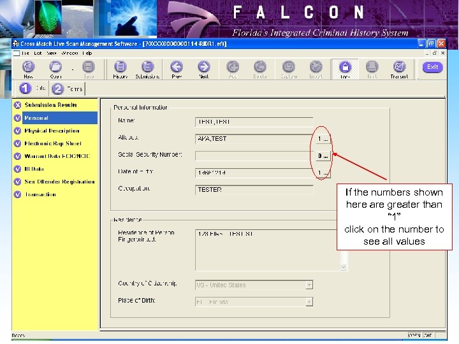Open the Window menu
This screenshot has height=344, width=459.
[x=69, y=54]
